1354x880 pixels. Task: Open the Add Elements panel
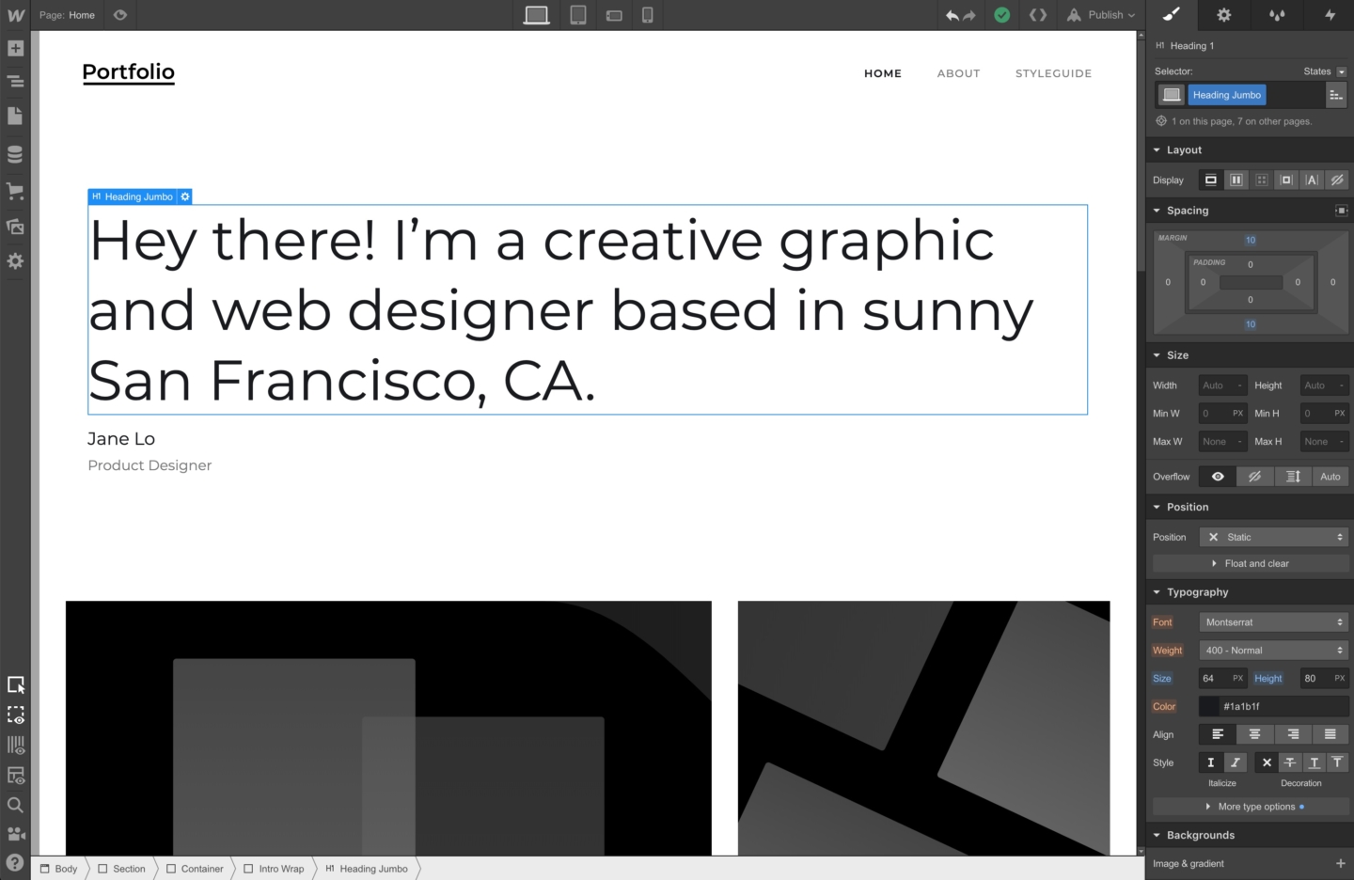15,48
